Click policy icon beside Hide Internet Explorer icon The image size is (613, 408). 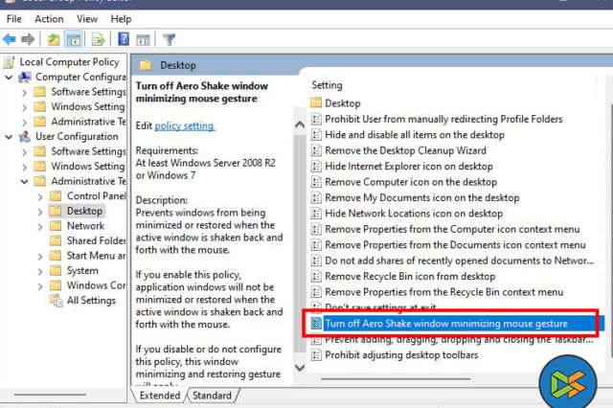316,167
